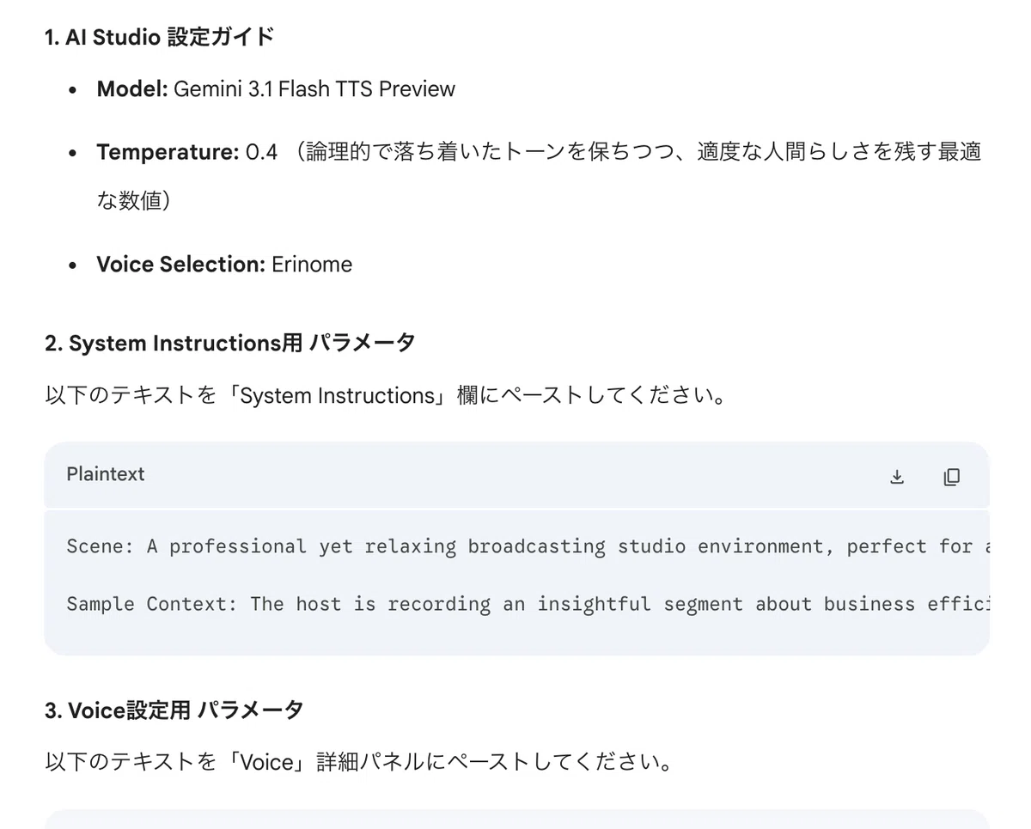Click the Voice設定用 パラメータ heading
Image resolution: width=1031 pixels, height=829 pixels.
click(x=174, y=710)
